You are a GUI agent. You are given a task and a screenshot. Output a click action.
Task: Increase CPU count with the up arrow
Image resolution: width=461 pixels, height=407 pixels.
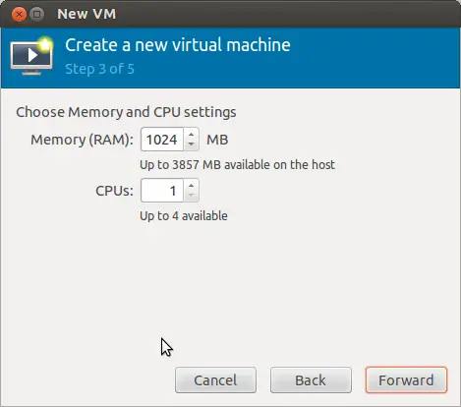191,185
